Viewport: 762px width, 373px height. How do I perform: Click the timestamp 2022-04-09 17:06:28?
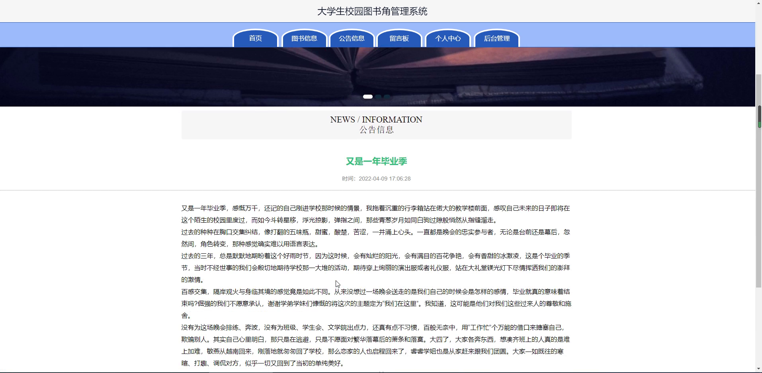[385, 179]
